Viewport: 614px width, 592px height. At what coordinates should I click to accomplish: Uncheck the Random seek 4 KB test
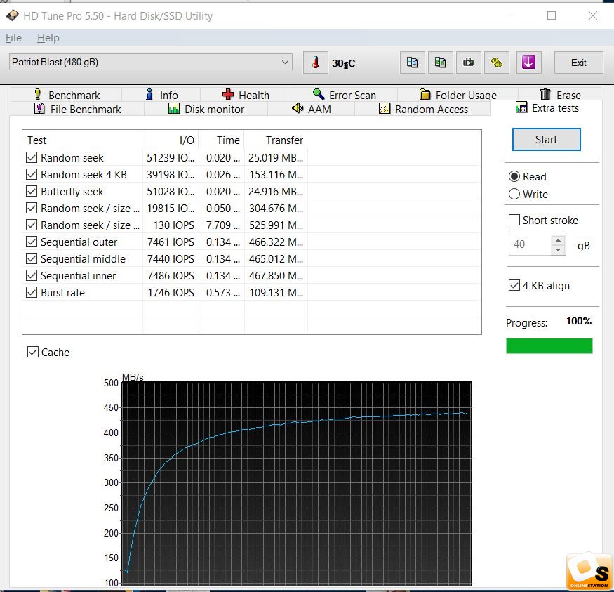pyautogui.click(x=32, y=175)
